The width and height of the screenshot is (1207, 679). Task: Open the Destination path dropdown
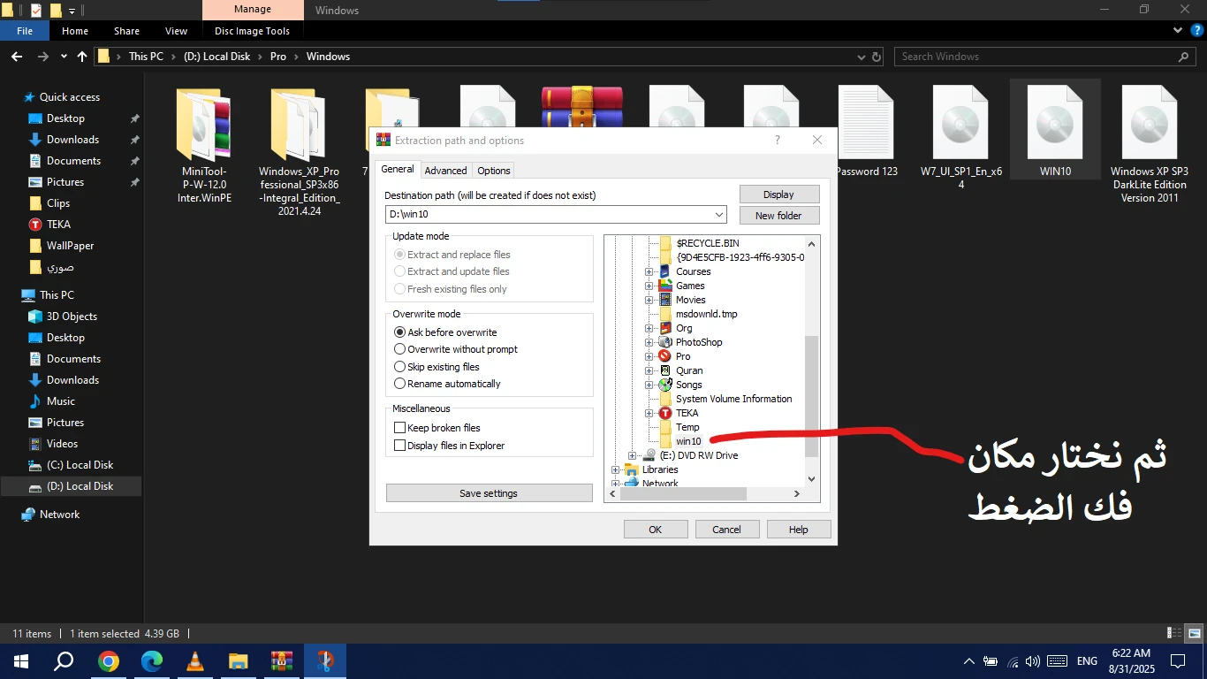pyautogui.click(x=718, y=214)
